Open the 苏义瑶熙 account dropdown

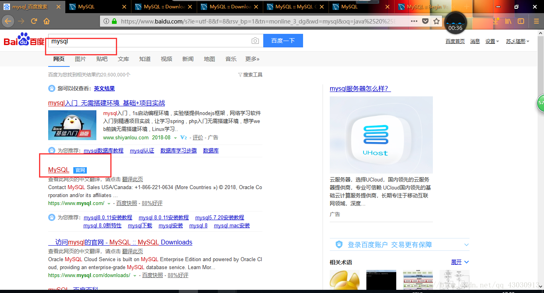click(518, 41)
